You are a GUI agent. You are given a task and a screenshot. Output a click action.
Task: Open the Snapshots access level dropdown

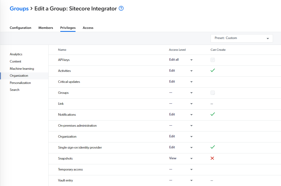pyautogui.click(x=191, y=158)
